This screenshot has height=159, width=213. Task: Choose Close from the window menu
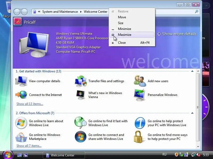coord(132,43)
